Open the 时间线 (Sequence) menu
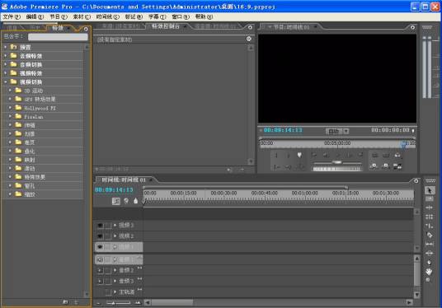Viewport: 442px width, 308px height. pos(108,17)
